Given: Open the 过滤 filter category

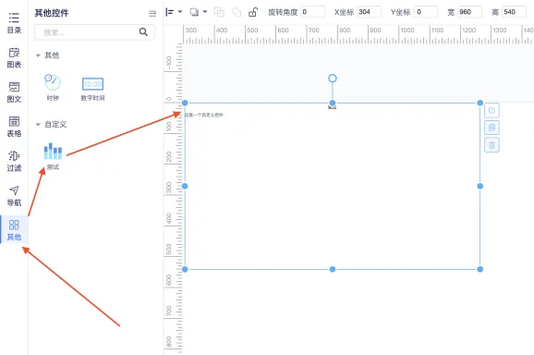Looking at the screenshot, I should [x=14, y=161].
